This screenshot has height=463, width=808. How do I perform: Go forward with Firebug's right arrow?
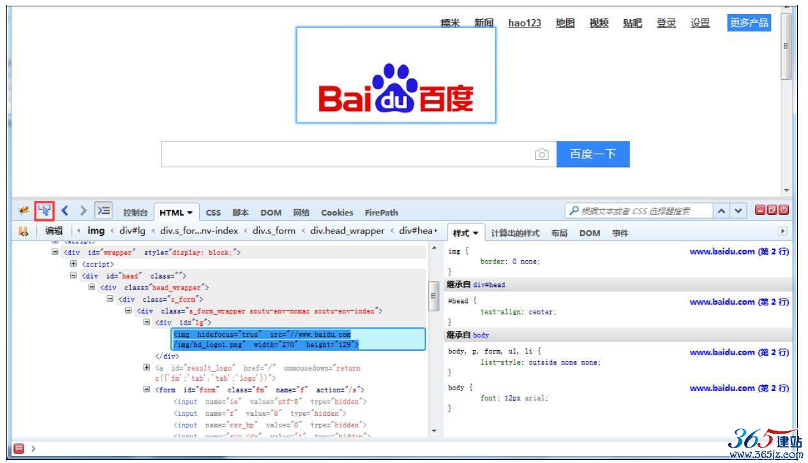(x=83, y=210)
